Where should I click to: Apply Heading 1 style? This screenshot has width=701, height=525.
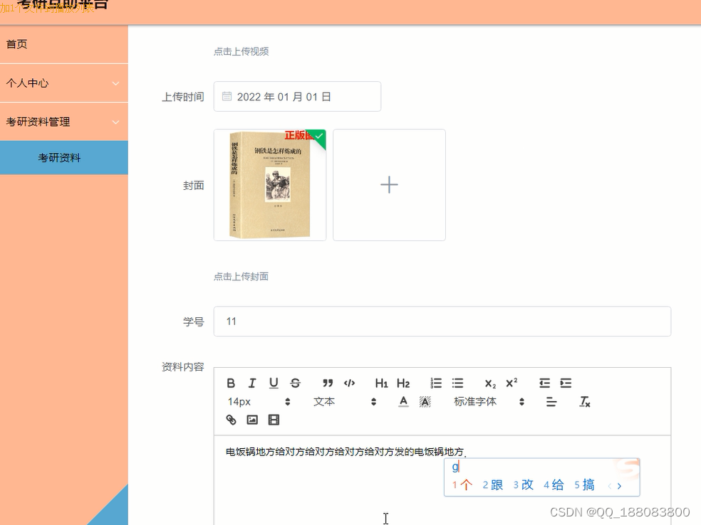tap(381, 383)
